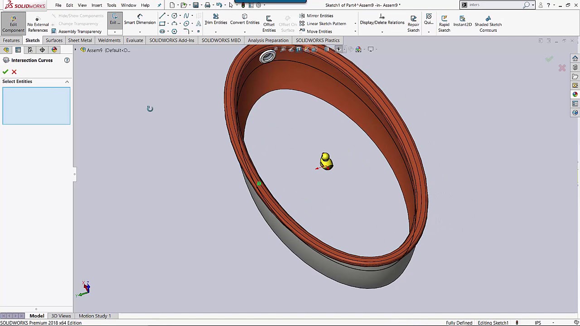Select the Corner Rectangle tool
The image size is (580, 326).
click(x=162, y=24)
